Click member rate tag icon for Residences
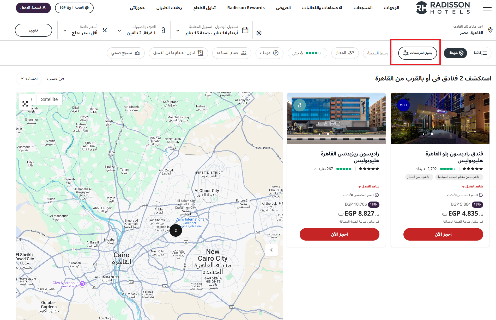 click(x=377, y=195)
